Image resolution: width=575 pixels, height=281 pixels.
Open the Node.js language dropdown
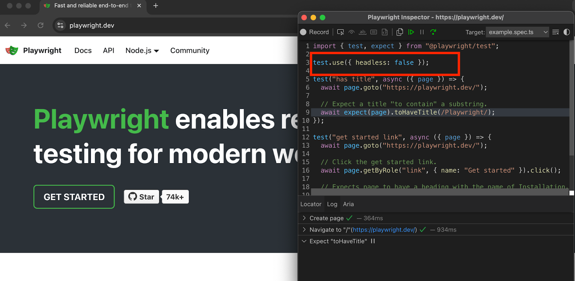coord(142,50)
